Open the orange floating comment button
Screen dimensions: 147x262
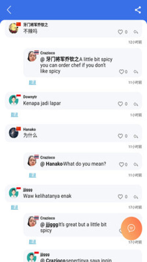(132, 228)
